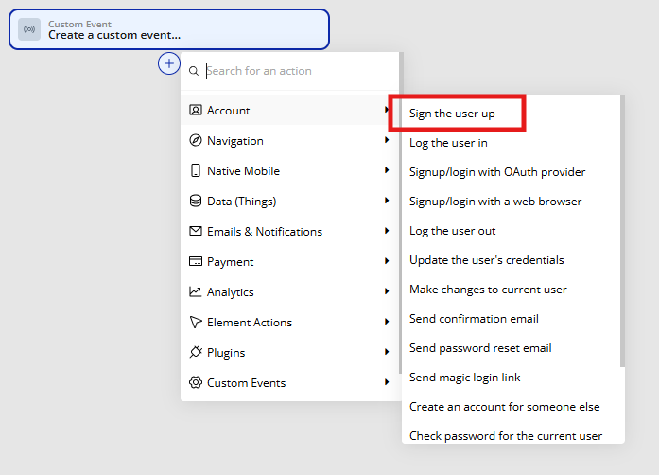The image size is (659, 475).
Task: Expand the Payment submenu arrow
Action: click(387, 261)
